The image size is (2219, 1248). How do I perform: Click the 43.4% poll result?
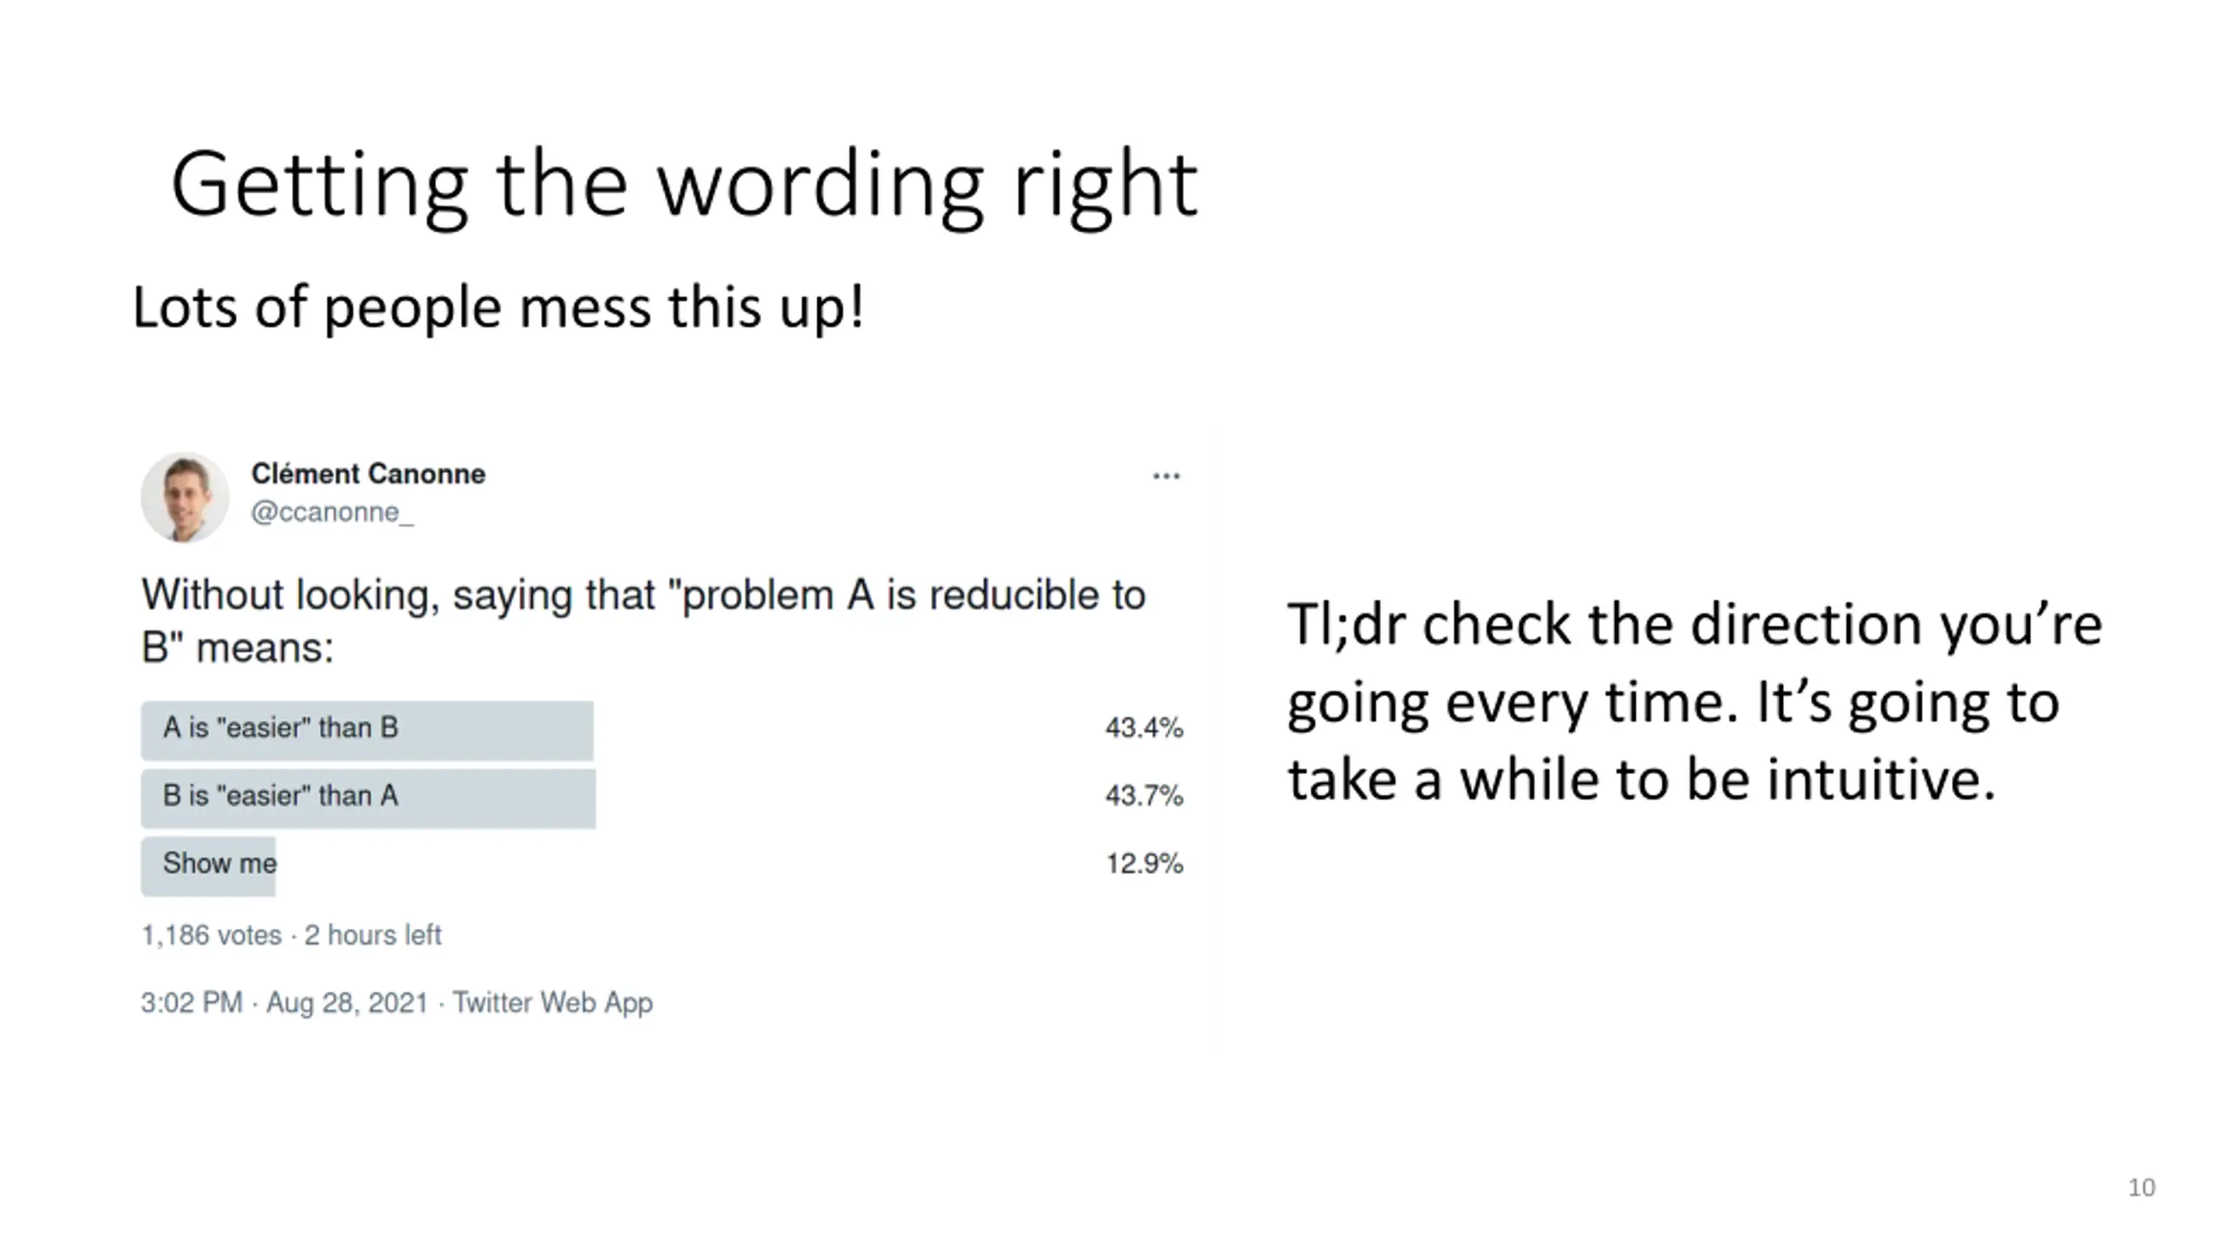[1144, 728]
